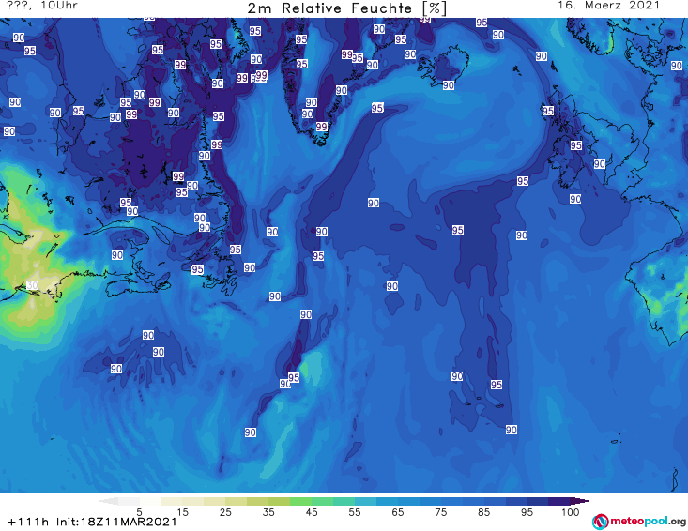The width and height of the screenshot is (688, 531).
Task: Pick the bright green swatch above the 45 label
Action: 300,501
